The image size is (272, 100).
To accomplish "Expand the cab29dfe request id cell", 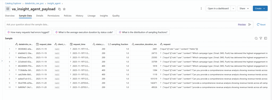I will click(x=16, y=74).
